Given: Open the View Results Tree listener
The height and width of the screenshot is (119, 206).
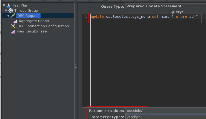Looking at the screenshot, I should click(x=32, y=31).
